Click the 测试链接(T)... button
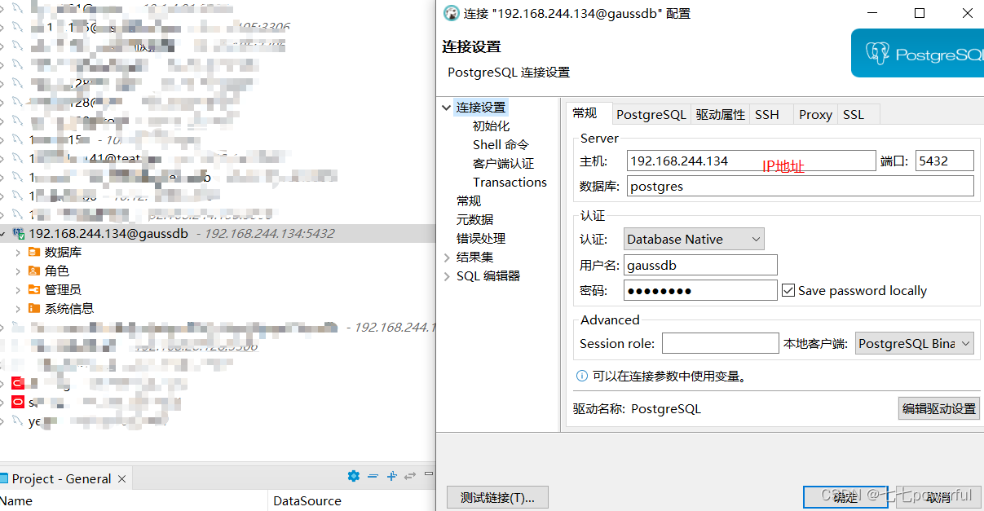984x511 pixels. click(x=497, y=497)
